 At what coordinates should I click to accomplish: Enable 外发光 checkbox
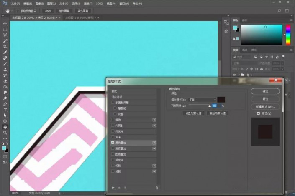[x=113, y=160]
